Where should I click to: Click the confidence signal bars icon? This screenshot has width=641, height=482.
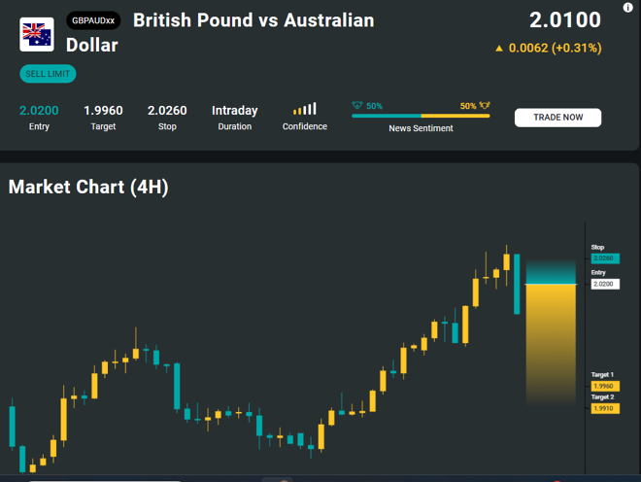coord(305,109)
